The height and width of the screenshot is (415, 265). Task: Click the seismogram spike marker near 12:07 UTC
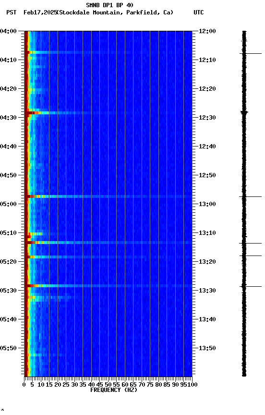(251, 53)
